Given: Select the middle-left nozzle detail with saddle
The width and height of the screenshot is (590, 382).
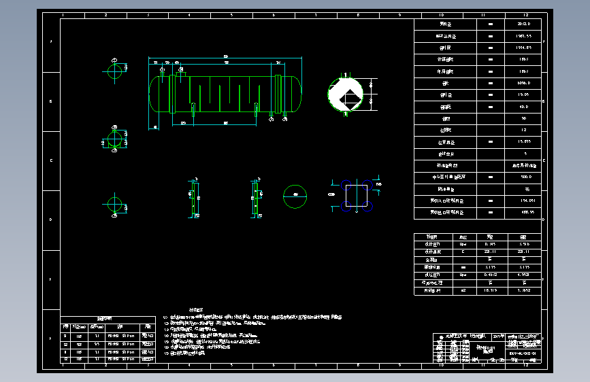Looking at the screenshot, I should pyautogui.click(x=115, y=139).
